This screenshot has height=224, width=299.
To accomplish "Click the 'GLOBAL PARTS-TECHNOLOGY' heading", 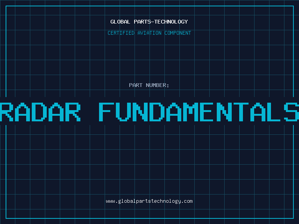I will tap(149, 22).
